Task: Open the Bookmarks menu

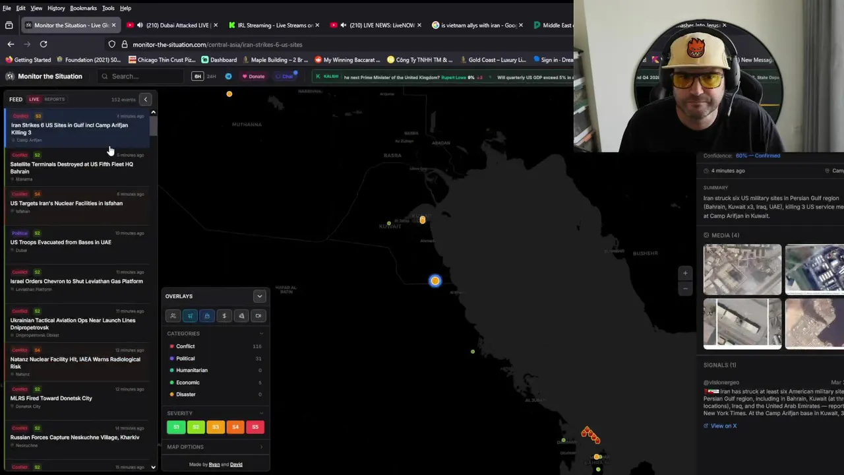Action: click(x=83, y=8)
